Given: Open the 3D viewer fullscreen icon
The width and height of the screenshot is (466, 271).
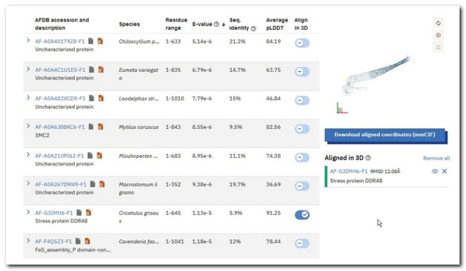Looking at the screenshot, I should (438, 47).
